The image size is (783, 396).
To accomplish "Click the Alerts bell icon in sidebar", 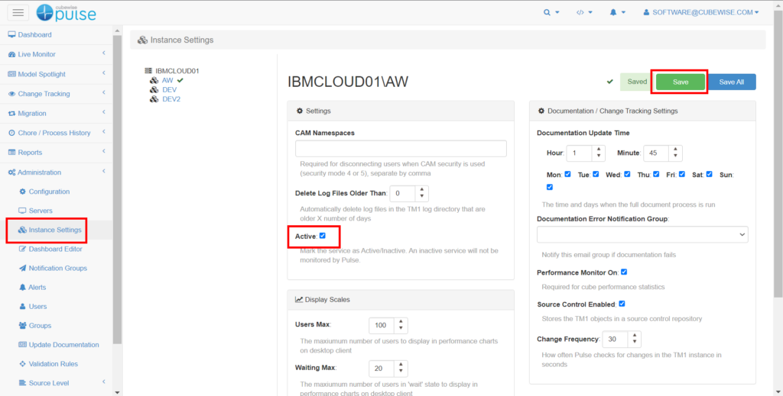I will pyautogui.click(x=22, y=288).
